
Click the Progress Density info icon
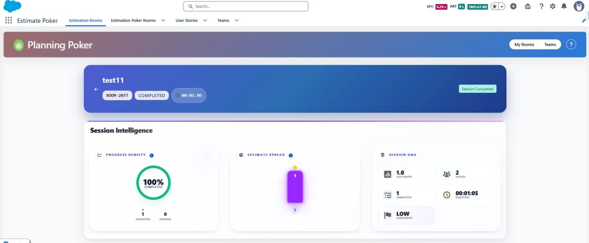click(151, 155)
